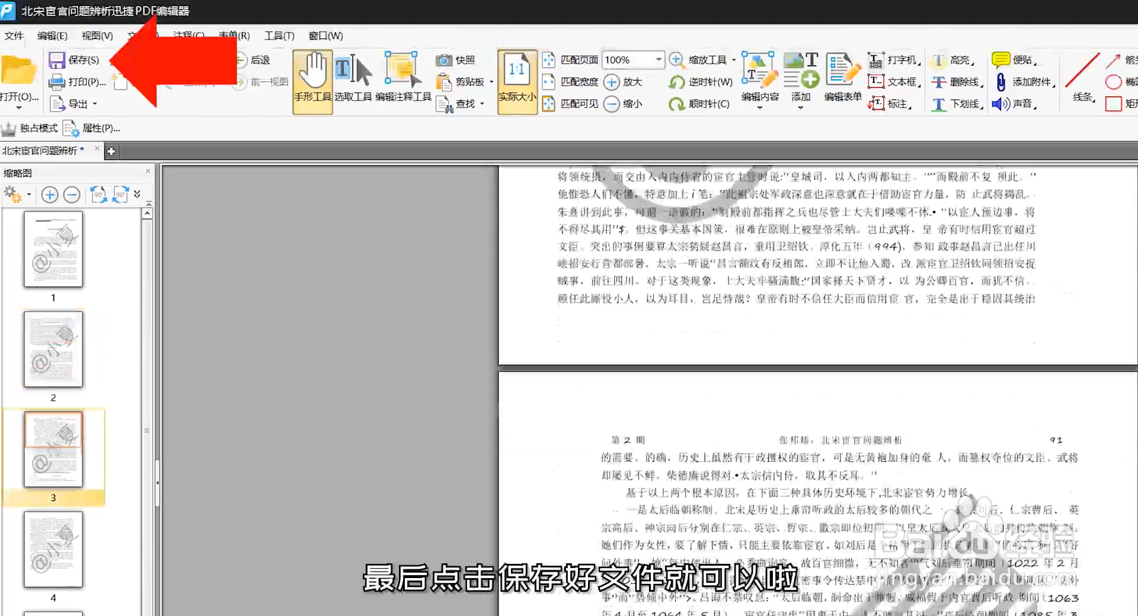The width and height of the screenshot is (1138, 616).
Task: Select the 选取工具 text selection tool
Action: point(353,78)
